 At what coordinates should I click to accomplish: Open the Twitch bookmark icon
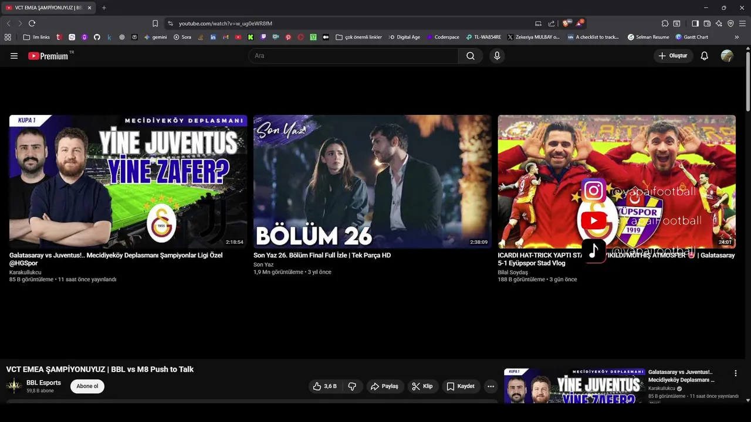pyautogui.click(x=263, y=37)
